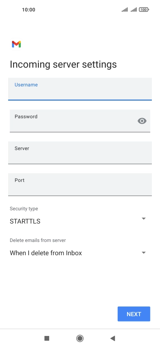Open the When I delete from Inbox option

[x=46, y=253]
